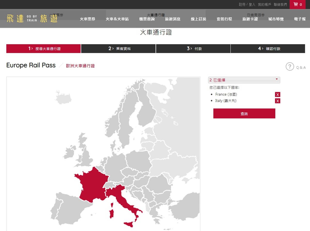Open the 線上訂房 menu item
Image resolution: width=310 pixels, height=231 pixels.
click(x=199, y=19)
